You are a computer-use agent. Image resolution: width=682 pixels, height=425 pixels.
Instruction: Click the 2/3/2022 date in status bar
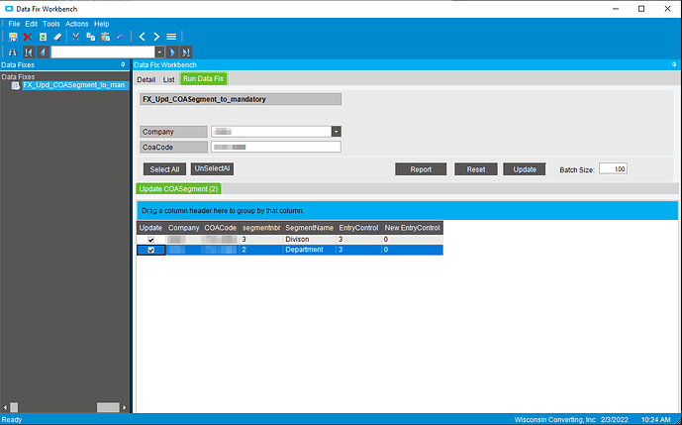tap(612, 420)
